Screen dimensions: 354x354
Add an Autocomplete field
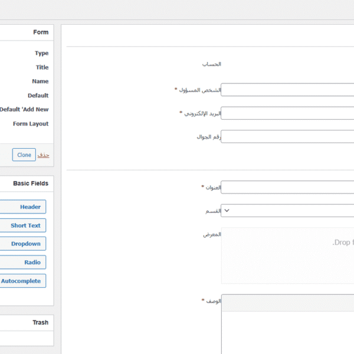[x=23, y=281]
